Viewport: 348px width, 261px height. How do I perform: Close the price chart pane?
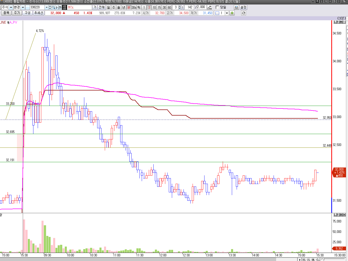point(344,22)
